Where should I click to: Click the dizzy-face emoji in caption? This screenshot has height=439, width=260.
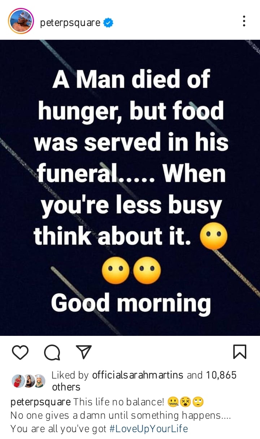[185, 402]
